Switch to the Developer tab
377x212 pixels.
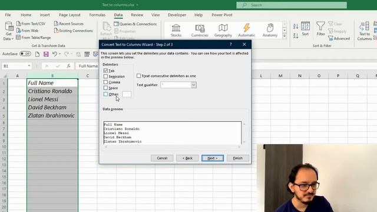click(x=177, y=15)
